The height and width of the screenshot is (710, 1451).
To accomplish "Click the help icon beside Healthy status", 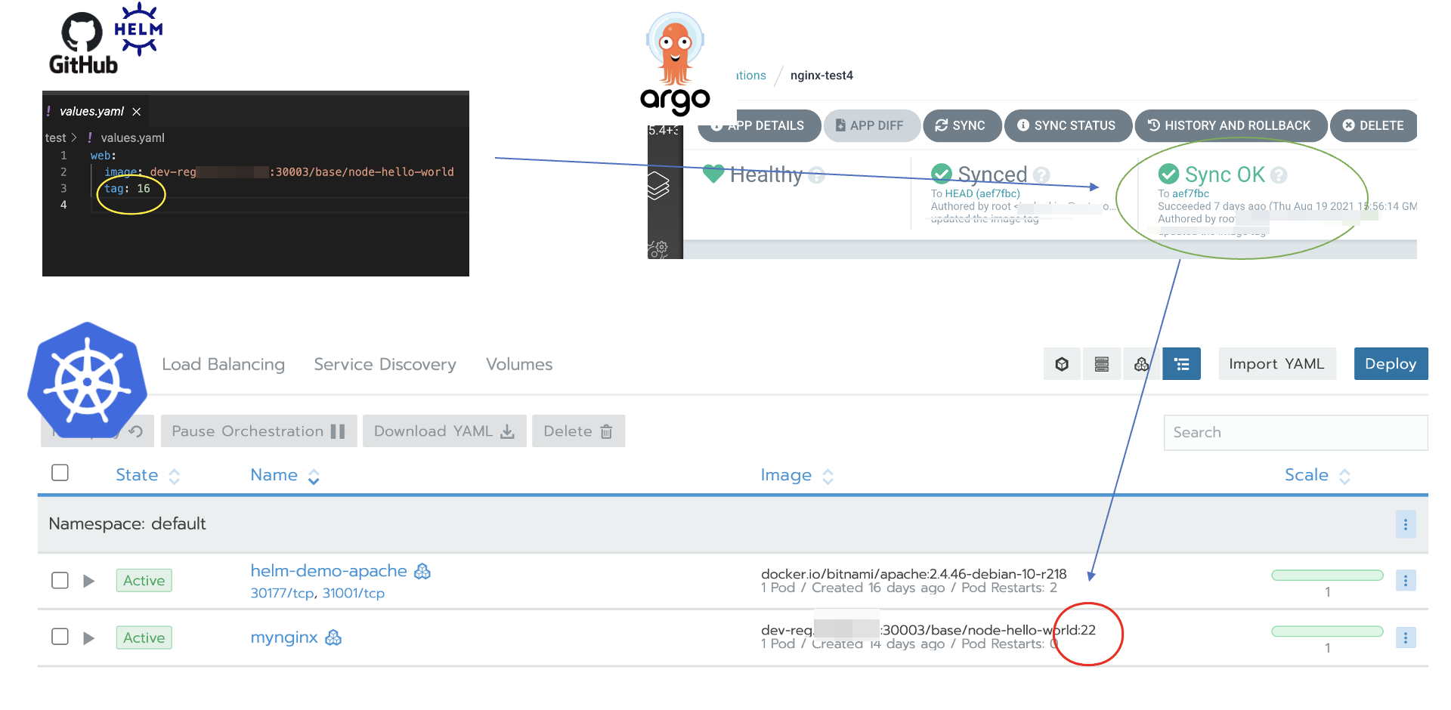I will (x=816, y=175).
